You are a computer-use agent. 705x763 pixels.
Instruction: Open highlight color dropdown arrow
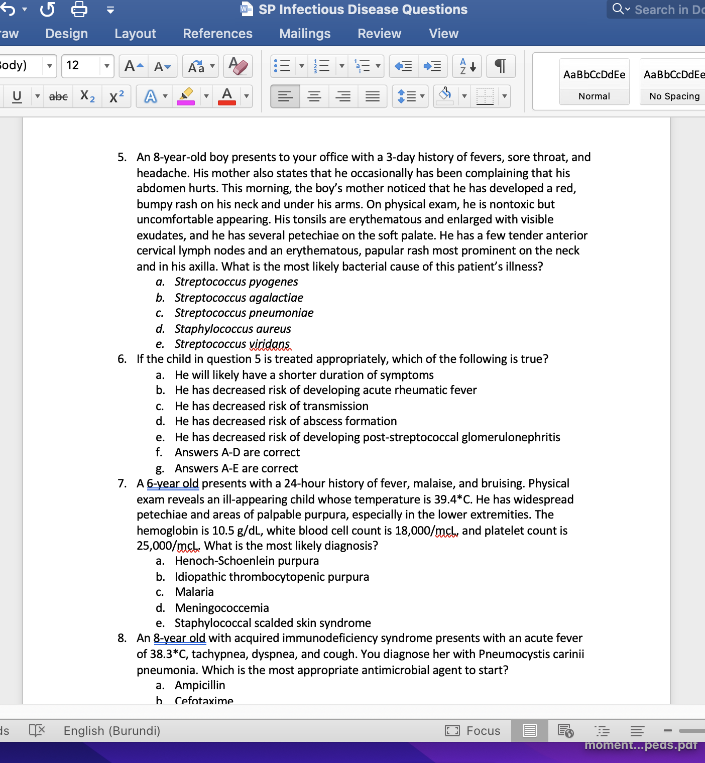[206, 96]
